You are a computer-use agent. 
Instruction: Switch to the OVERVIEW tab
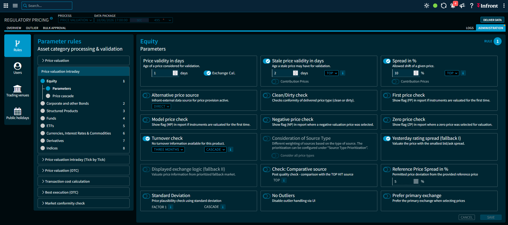pos(14,28)
